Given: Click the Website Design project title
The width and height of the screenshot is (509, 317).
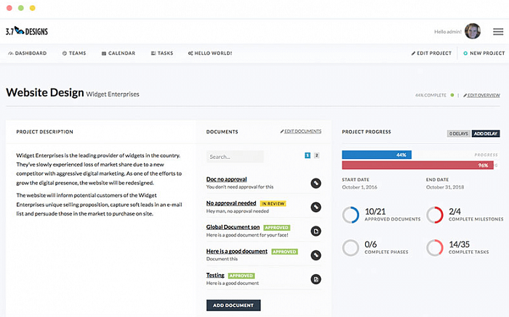Looking at the screenshot, I should 45,93.
